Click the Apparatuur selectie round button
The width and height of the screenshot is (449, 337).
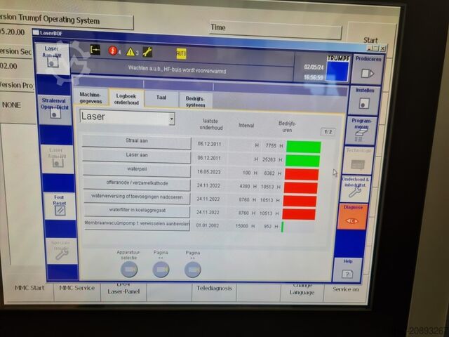coord(129,269)
